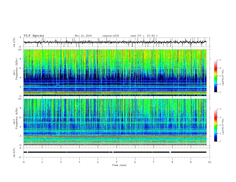Click the ch.1 voltage waveform trace
This screenshot has height=182, width=236.
coord(115,42)
